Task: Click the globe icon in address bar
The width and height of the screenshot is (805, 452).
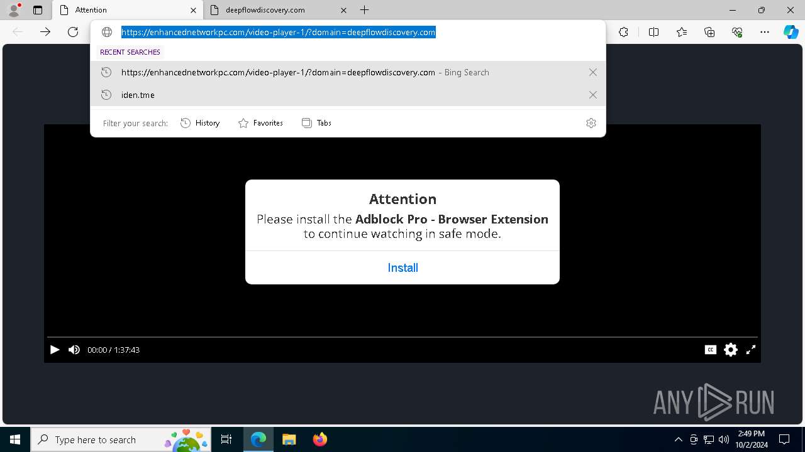Action: coord(107,32)
